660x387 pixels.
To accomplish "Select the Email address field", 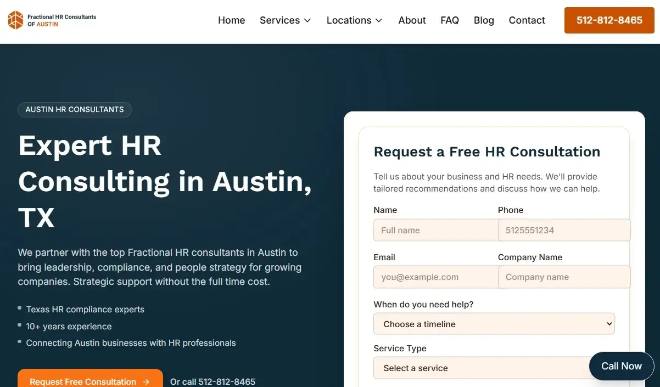I will [x=435, y=277].
